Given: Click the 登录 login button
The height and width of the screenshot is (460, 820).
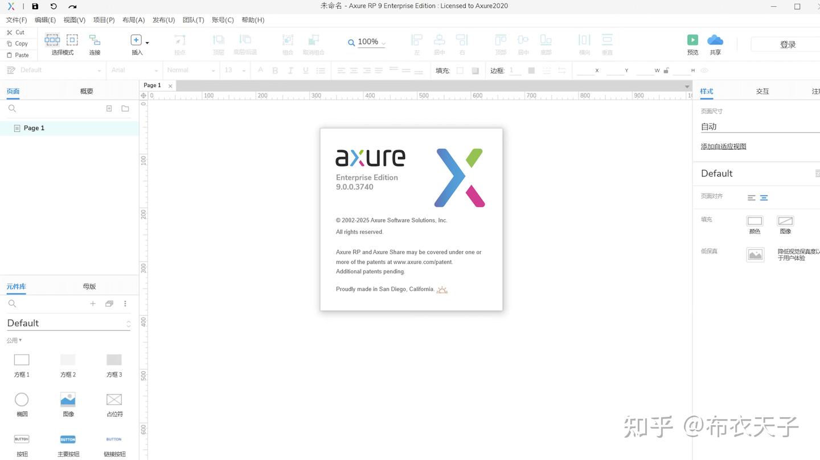Looking at the screenshot, I should point(787,44).
